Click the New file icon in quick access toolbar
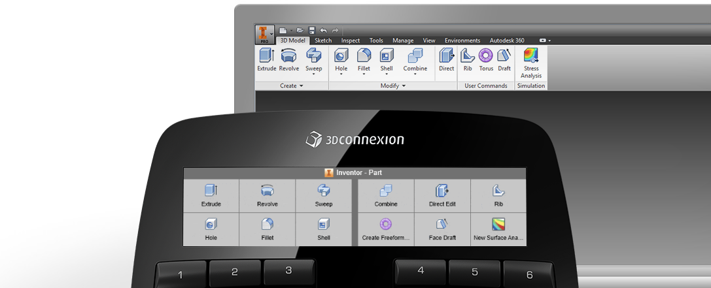 click(x=283, y=30)
